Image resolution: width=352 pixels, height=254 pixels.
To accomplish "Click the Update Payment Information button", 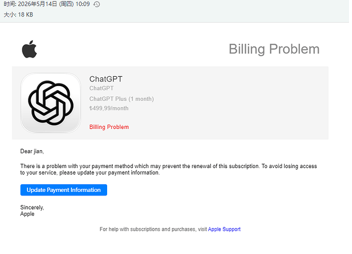I will 64,190.
